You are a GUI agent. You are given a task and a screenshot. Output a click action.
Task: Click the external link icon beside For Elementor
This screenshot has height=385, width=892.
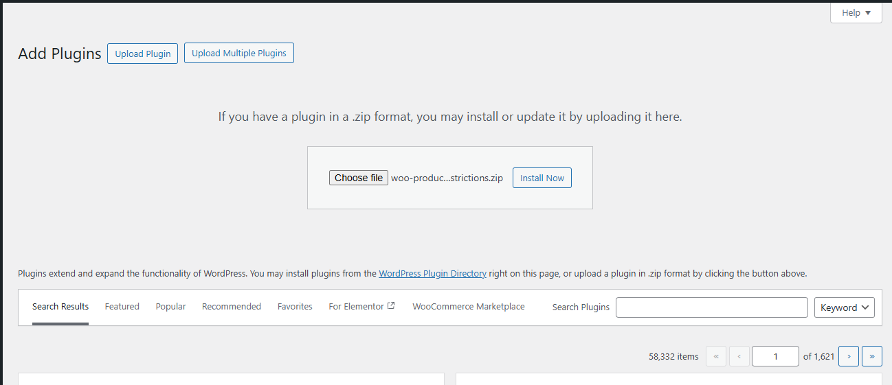click(x=391, y=306)
